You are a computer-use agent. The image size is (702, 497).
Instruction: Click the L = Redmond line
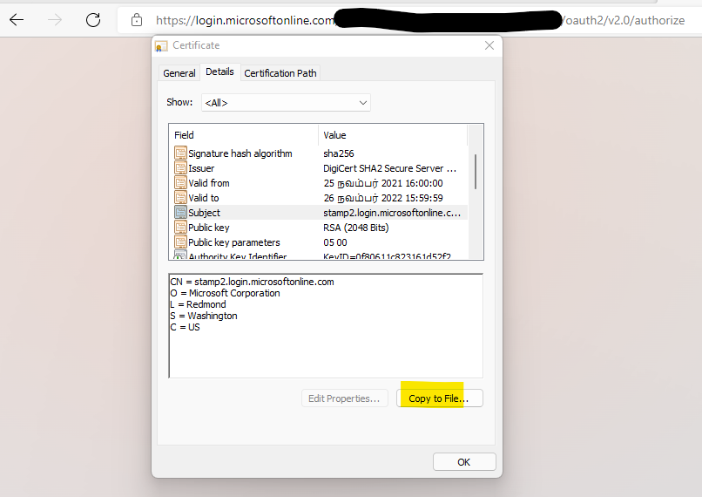coord(198,303)
